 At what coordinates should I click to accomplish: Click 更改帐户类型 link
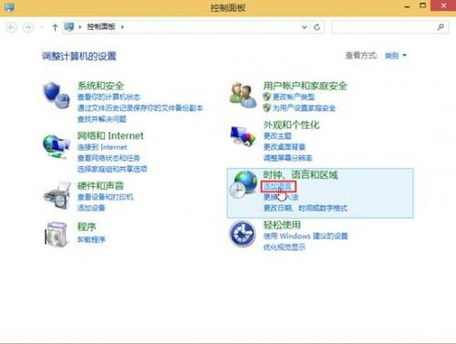[x=294, y=97]
